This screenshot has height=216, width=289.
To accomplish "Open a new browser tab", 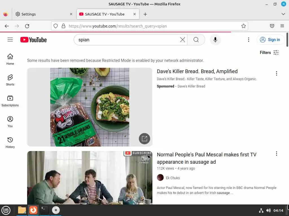I will pyautogui.click(x=145, y=14).
